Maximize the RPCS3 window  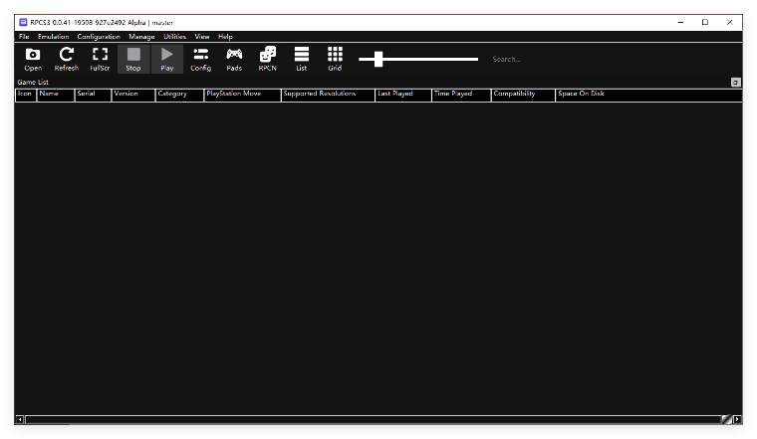point(705,22)
